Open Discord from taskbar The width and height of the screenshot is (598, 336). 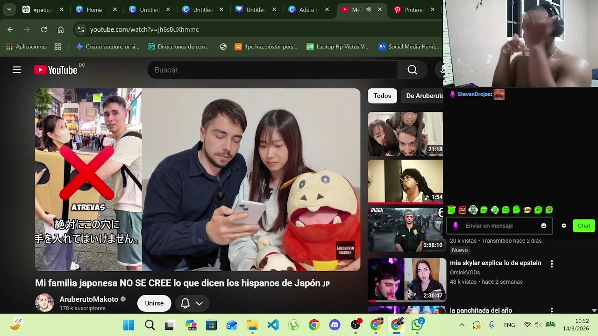tap(335, 325)
